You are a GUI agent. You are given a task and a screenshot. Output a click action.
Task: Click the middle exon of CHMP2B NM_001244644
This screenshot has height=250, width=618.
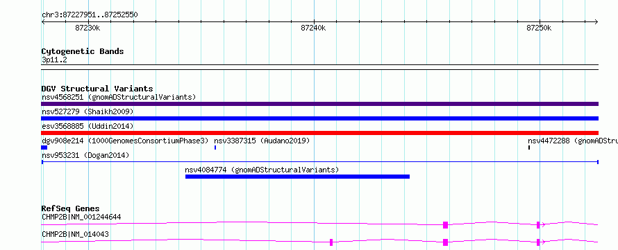tap(445, 225)
